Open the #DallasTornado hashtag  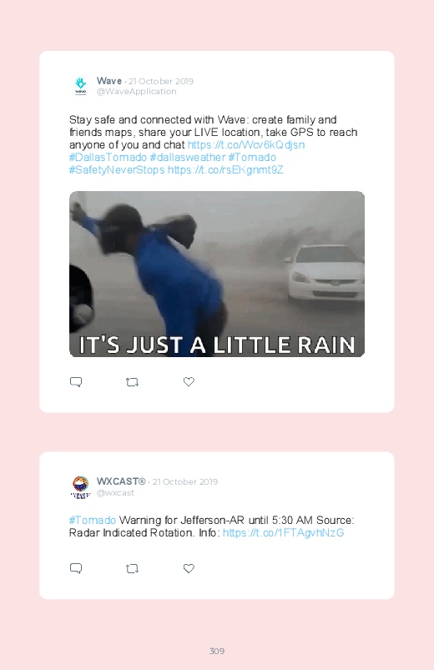pos(108,157)
